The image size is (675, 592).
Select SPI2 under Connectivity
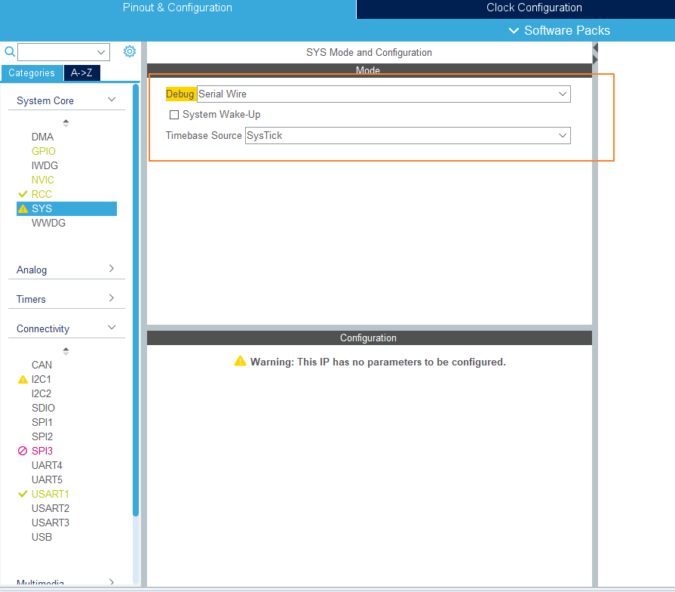(x=41, y=437)
